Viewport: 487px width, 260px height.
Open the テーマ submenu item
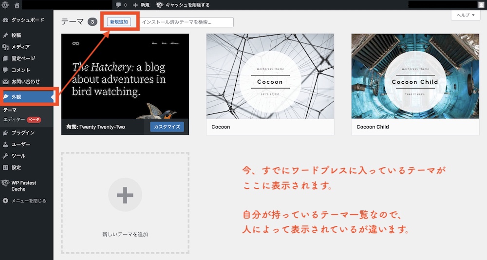pyautogui.click(x=10, y=110)
